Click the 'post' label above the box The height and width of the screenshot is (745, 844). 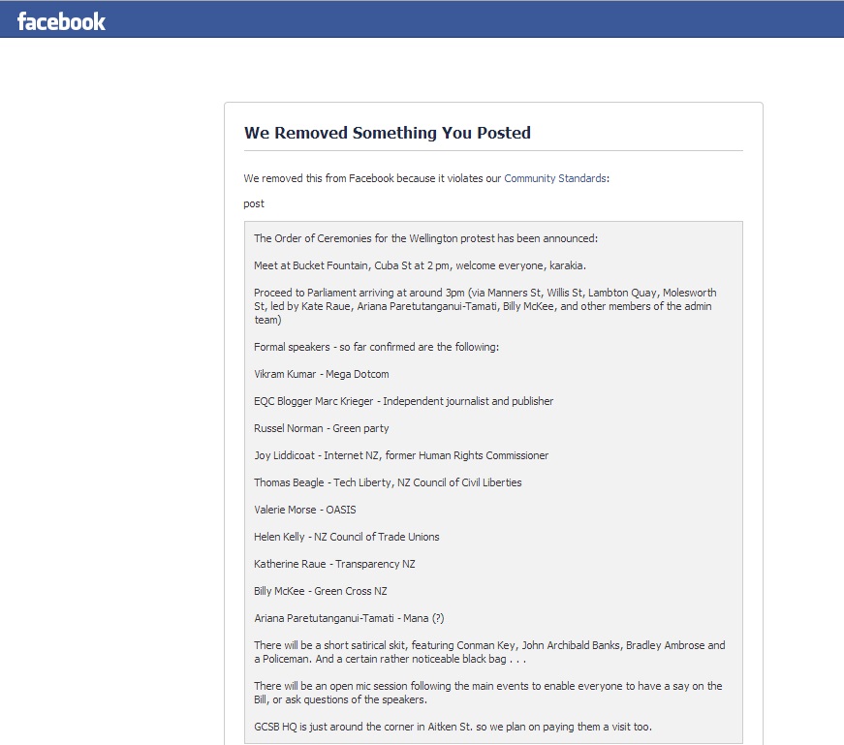click(x=254, y=204)
